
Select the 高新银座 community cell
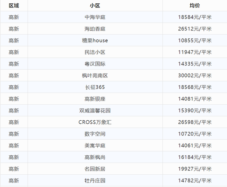[95, 99]
